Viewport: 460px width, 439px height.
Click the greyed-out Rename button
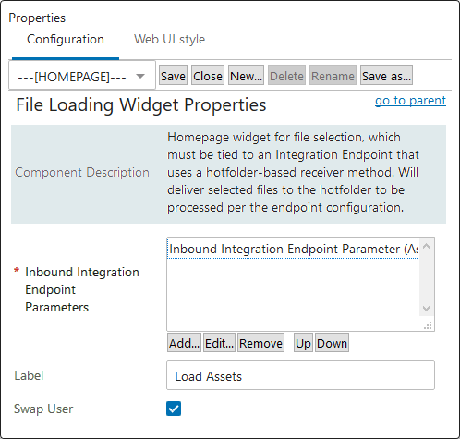pyautogui.click(x=333, y=75)
